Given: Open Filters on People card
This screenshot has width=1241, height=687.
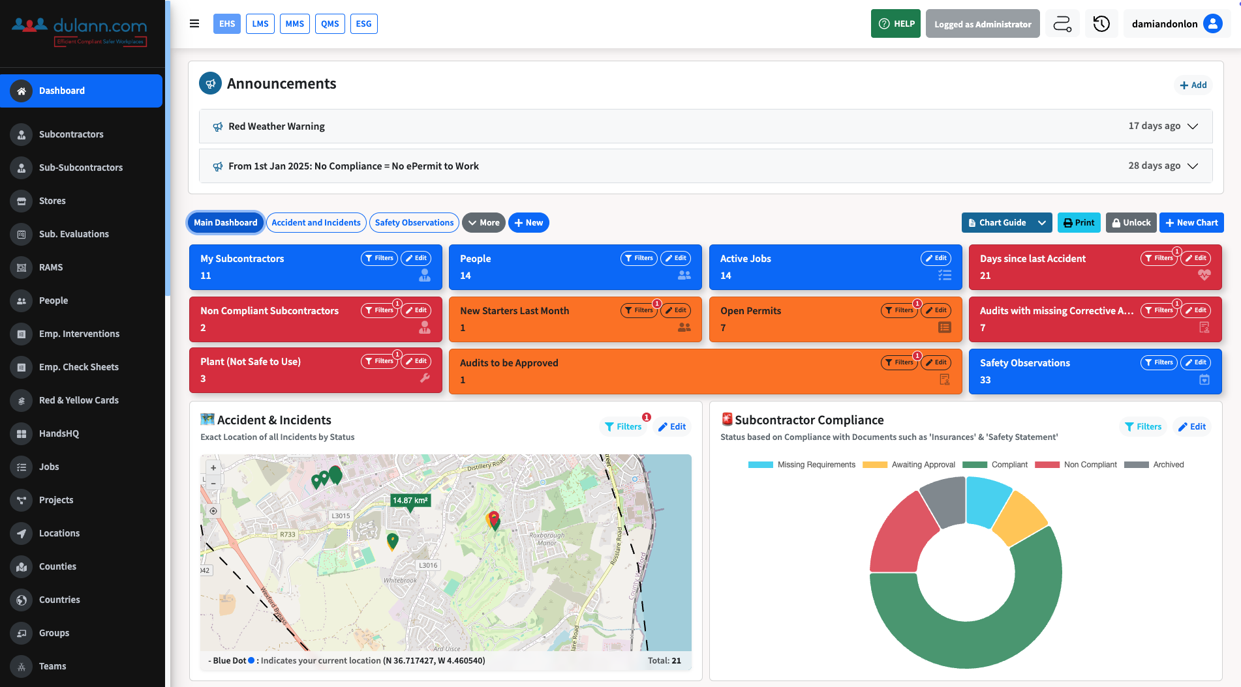Looking at the screenshot, I should 639,258.
